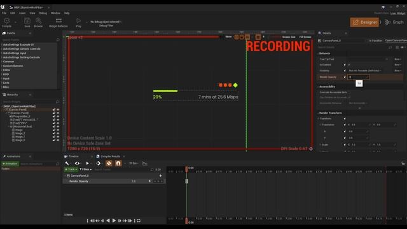Select the FadeIn animation in list
The image size is (407, 229).
30,169
